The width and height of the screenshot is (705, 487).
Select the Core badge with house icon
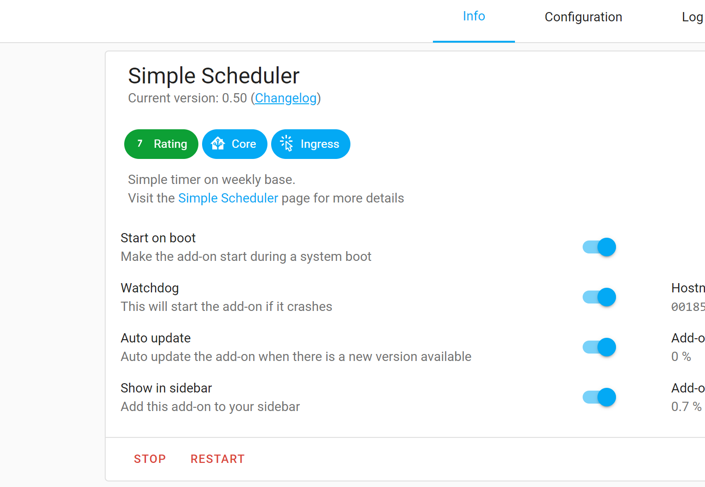[x=235, y=144]
